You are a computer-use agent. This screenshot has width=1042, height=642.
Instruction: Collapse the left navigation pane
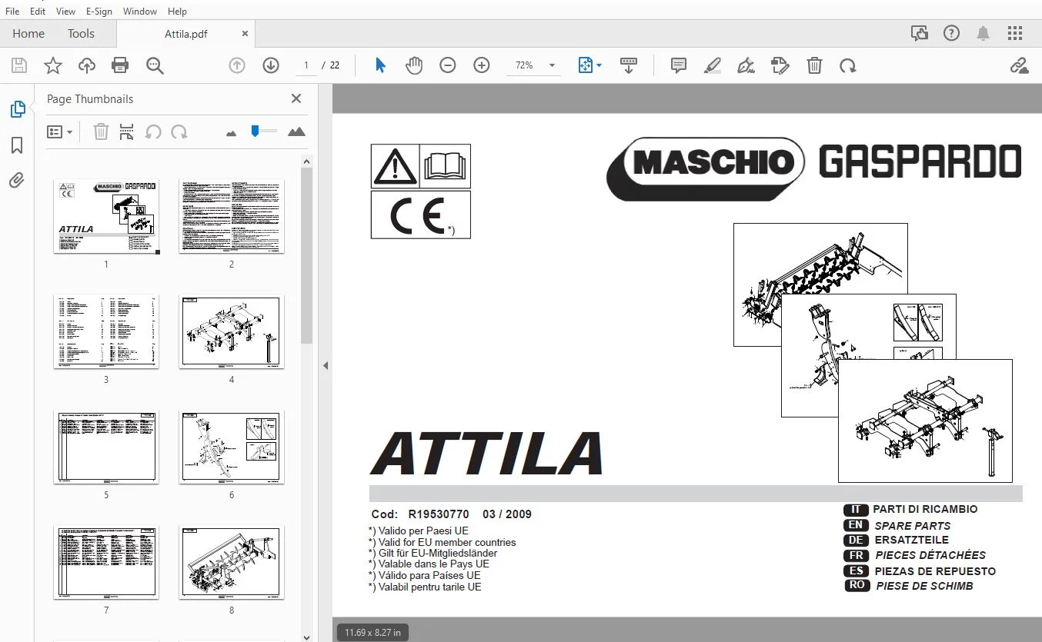point(326,365)
